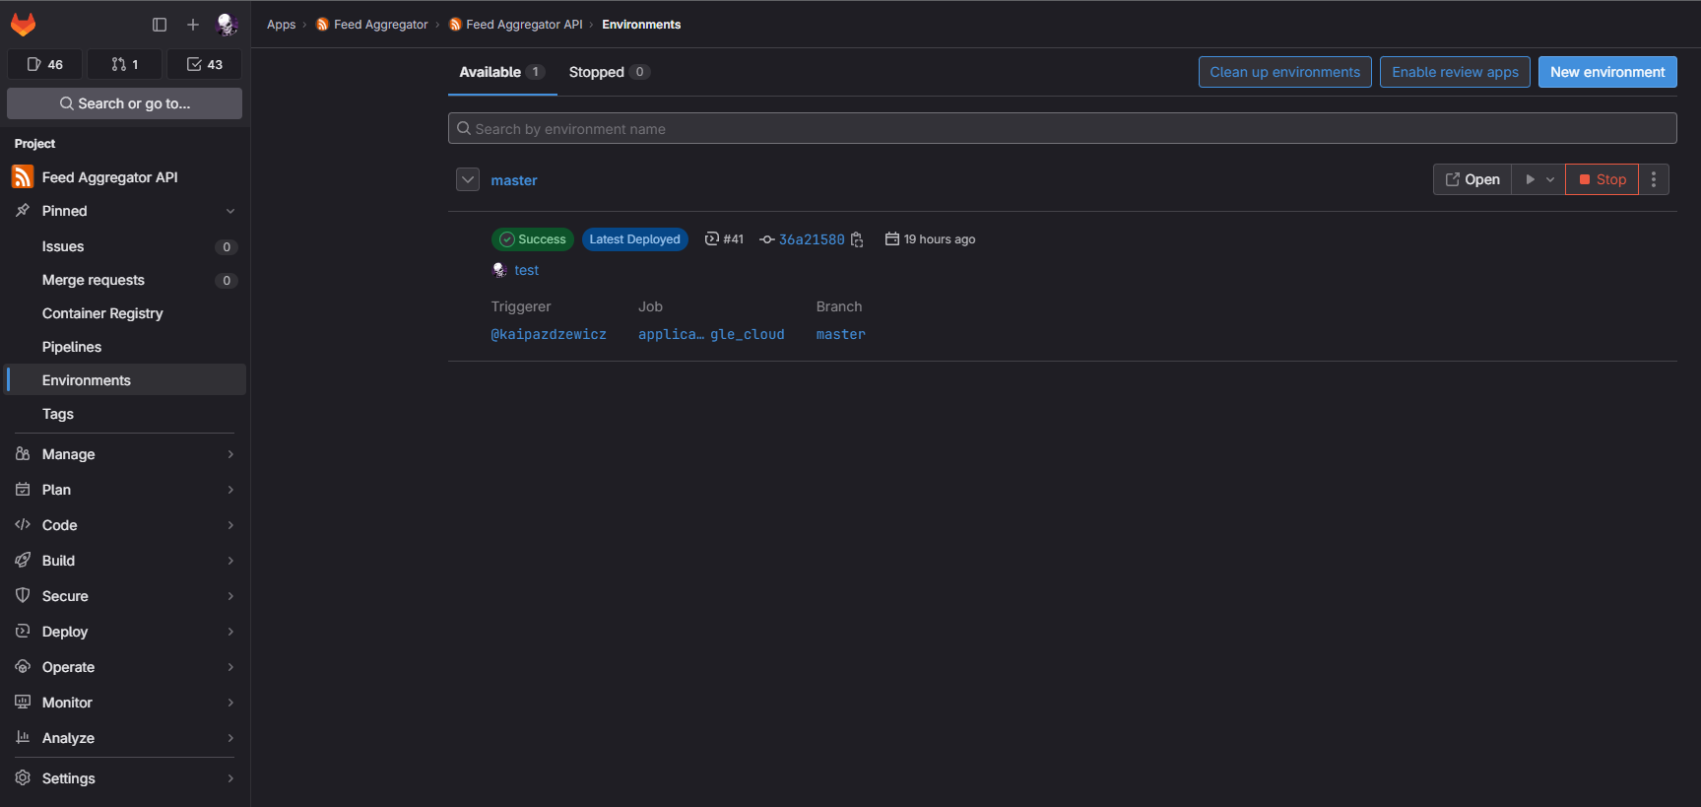The image size is (1701, 807).
Task: Focus the environment name search field
Action: click(x=1062, y=129)
